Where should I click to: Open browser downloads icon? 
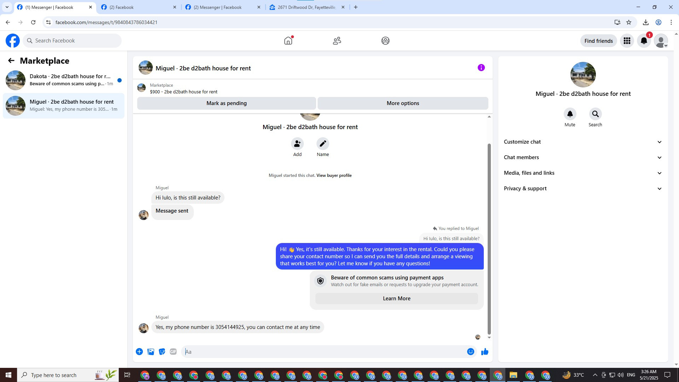click(646, 22)
